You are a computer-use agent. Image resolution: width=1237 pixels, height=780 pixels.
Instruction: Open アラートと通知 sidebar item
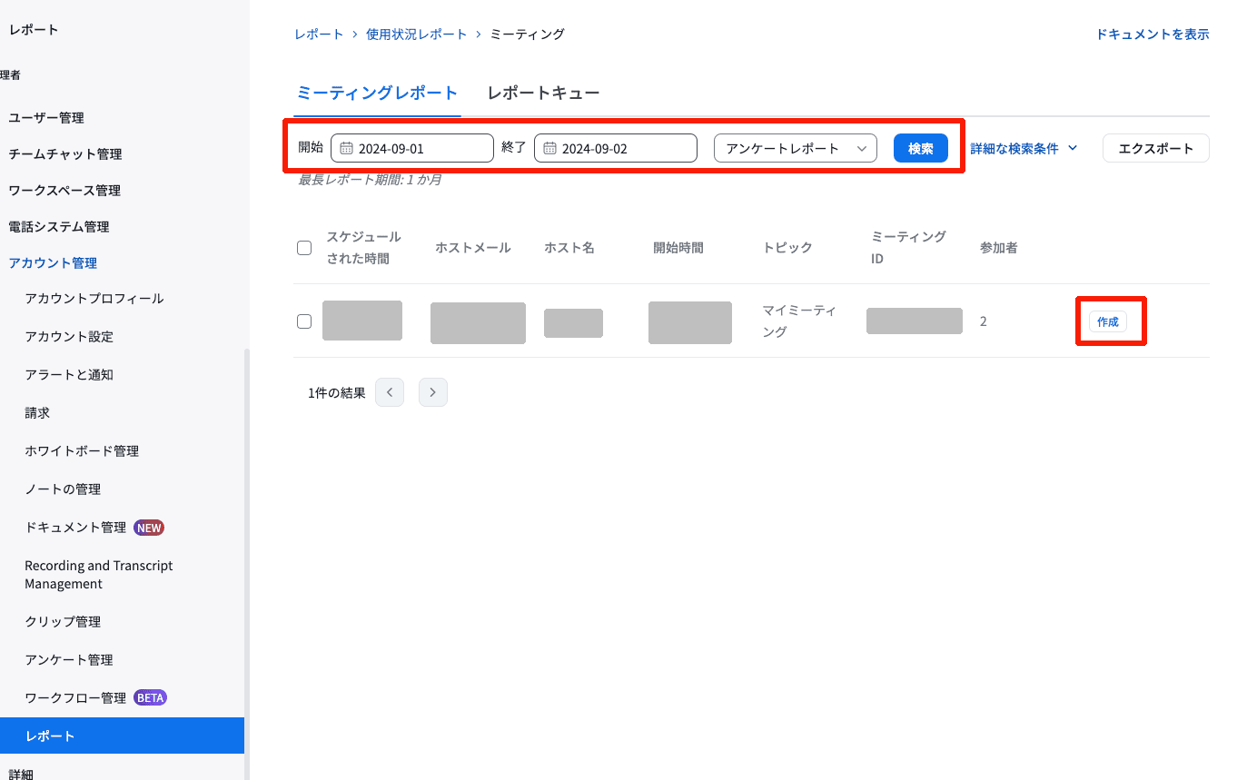pos(69,374)
